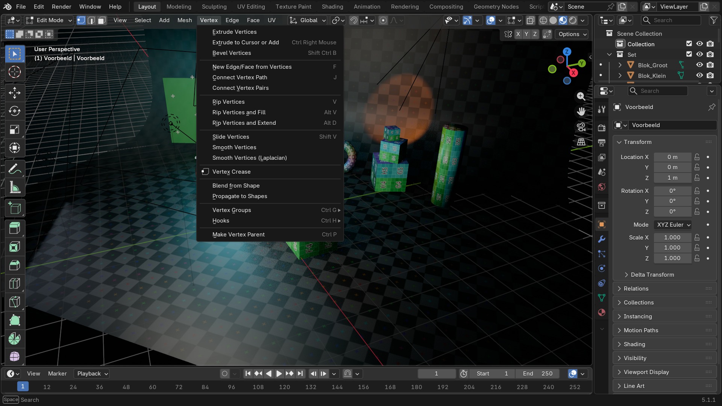Select the Rotate tool
This screenshot has height=406, width=722.
(15, 111)
